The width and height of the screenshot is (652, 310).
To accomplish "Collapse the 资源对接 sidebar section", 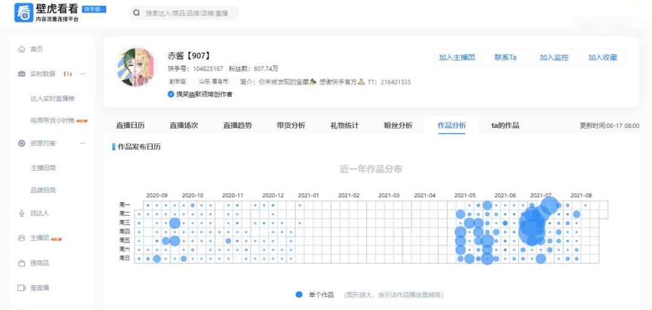I will [x=82, y=144].
